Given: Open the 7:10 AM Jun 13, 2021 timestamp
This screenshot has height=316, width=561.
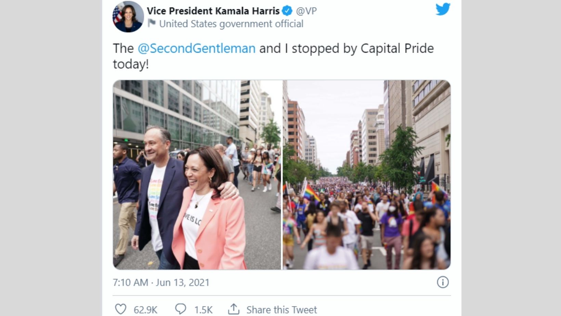Looking at the screenshot, I should pyautogui.click(x=161, y=282).
